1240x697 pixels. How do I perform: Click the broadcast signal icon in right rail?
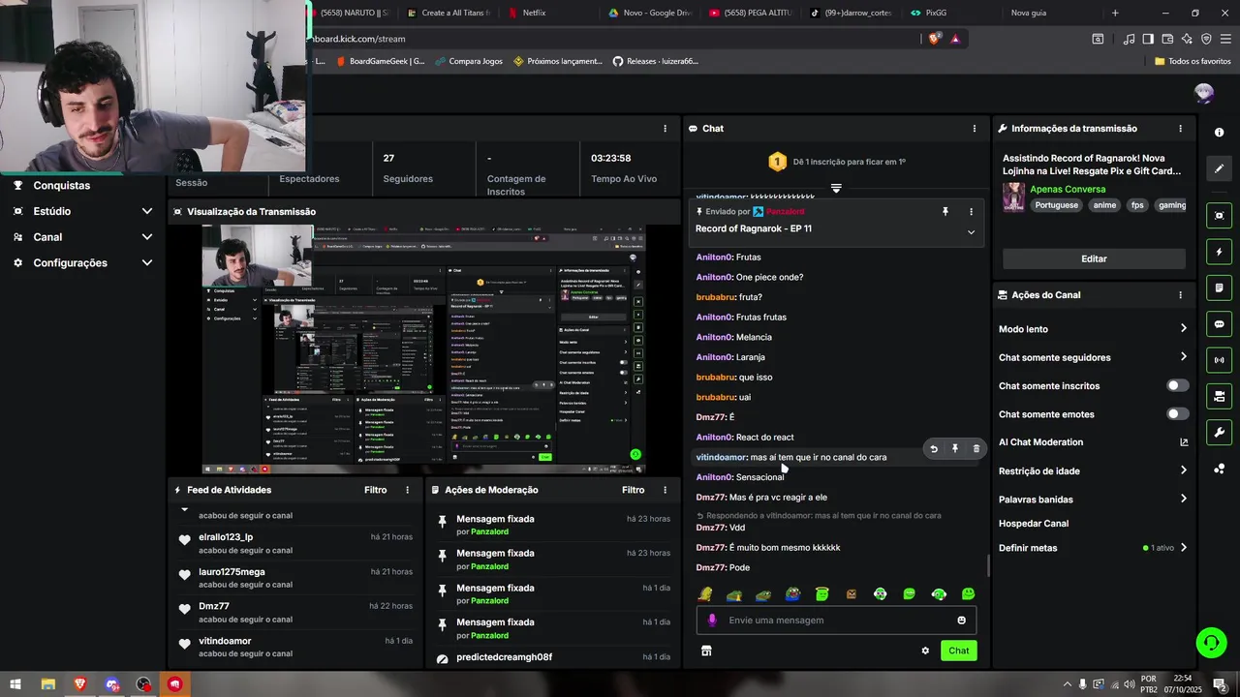click(1219, 360)
